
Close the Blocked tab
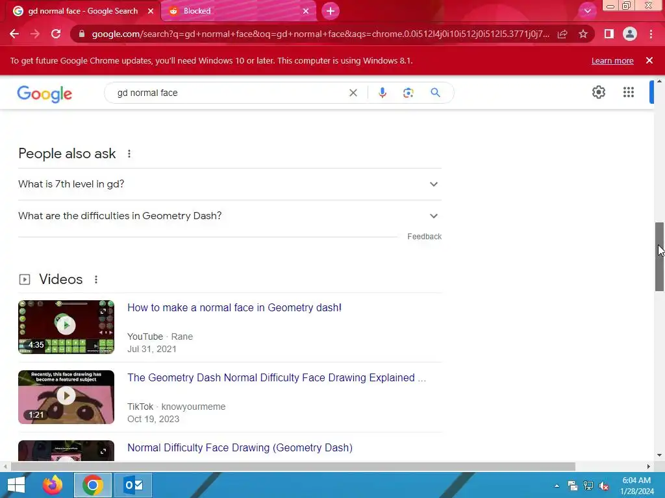[306, 11]
